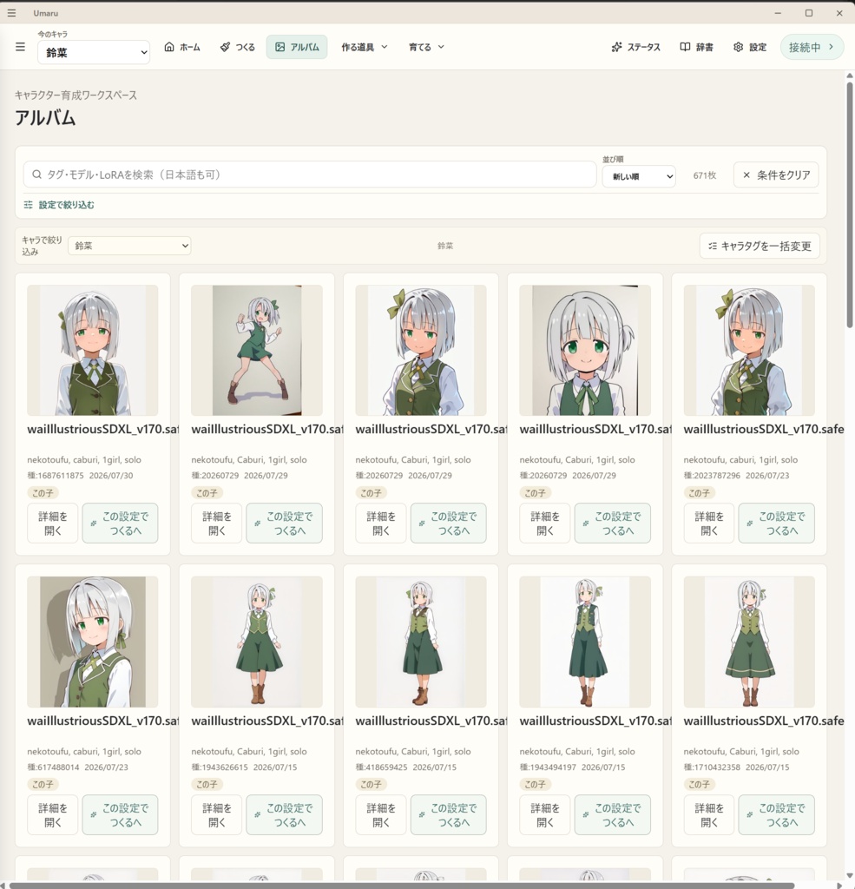Click 詳細を開く for seed 1943494197 card
Viewport: 855px width, 889px height.
pos(545,814)
